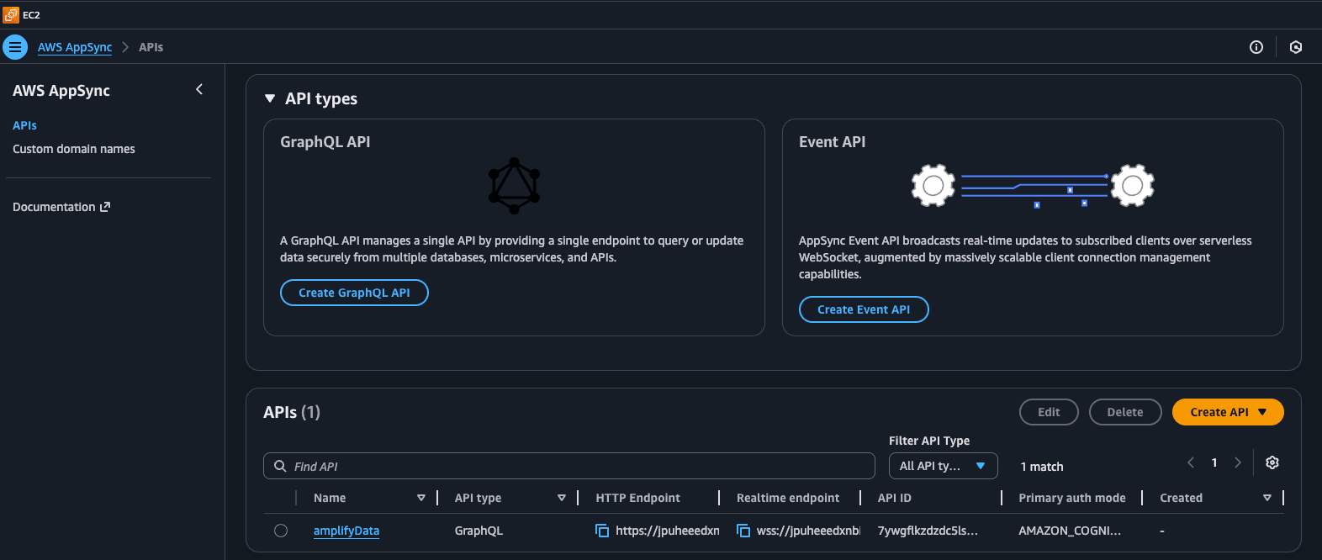Click the Create Event API button

[x=863, y=309]
